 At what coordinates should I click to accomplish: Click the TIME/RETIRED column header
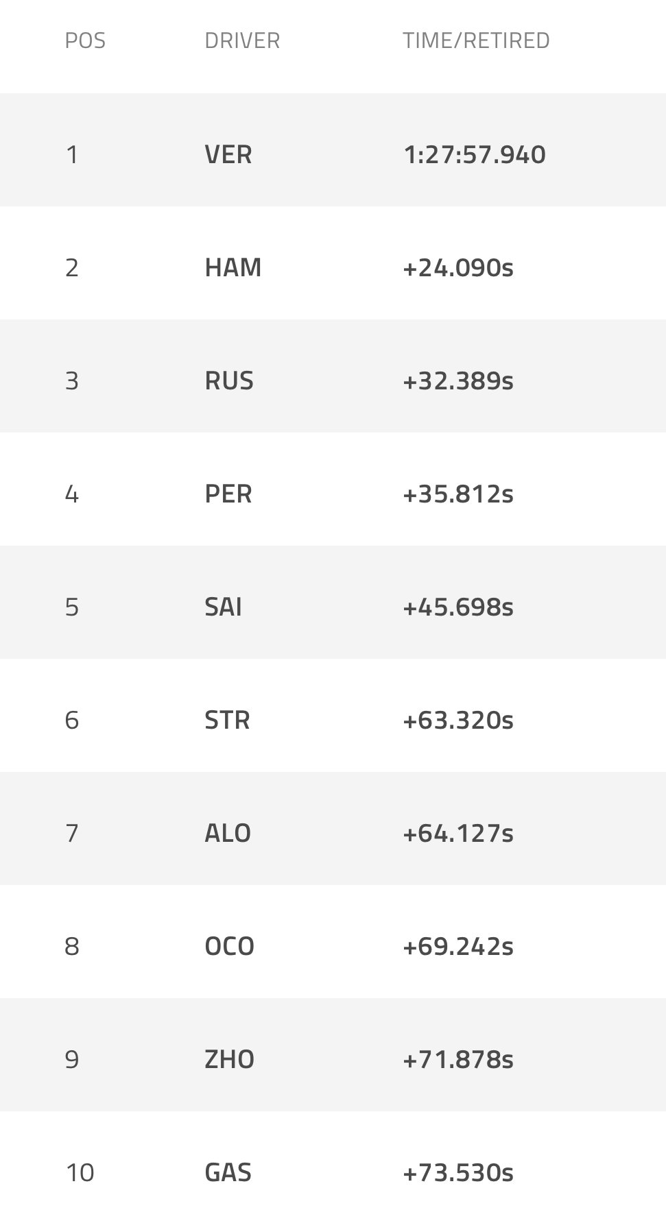point(476,41)
